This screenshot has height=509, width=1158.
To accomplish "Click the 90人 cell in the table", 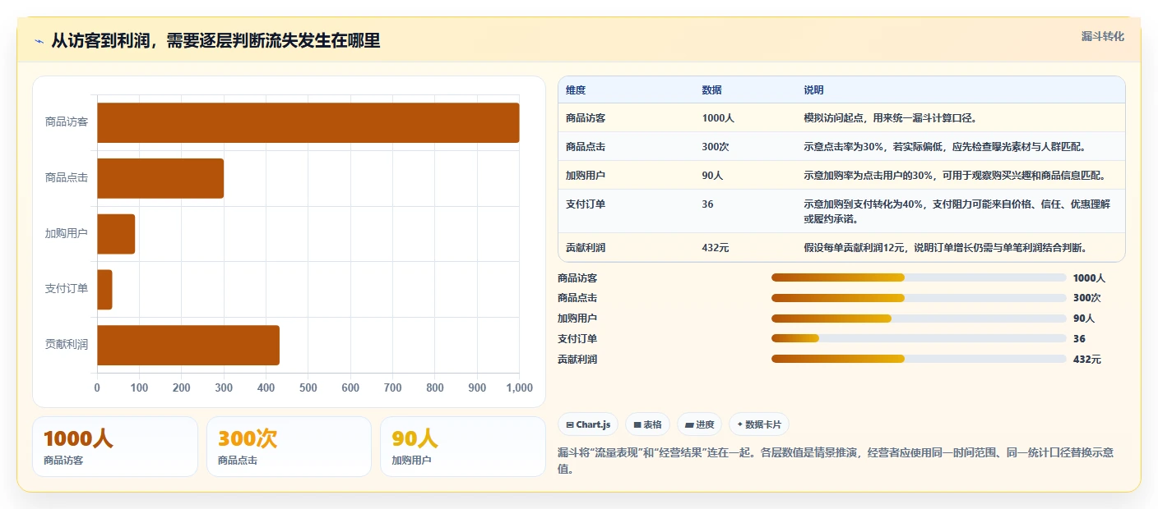I will (713, 176).
